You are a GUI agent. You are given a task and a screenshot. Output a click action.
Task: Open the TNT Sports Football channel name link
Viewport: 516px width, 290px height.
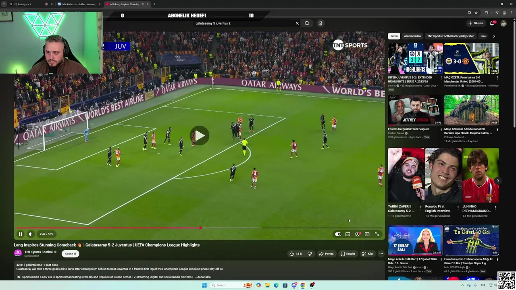(x=39, y=252)
